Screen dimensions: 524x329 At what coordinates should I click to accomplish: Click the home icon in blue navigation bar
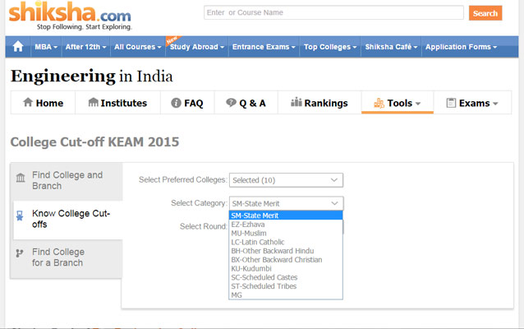coord(17,47)
